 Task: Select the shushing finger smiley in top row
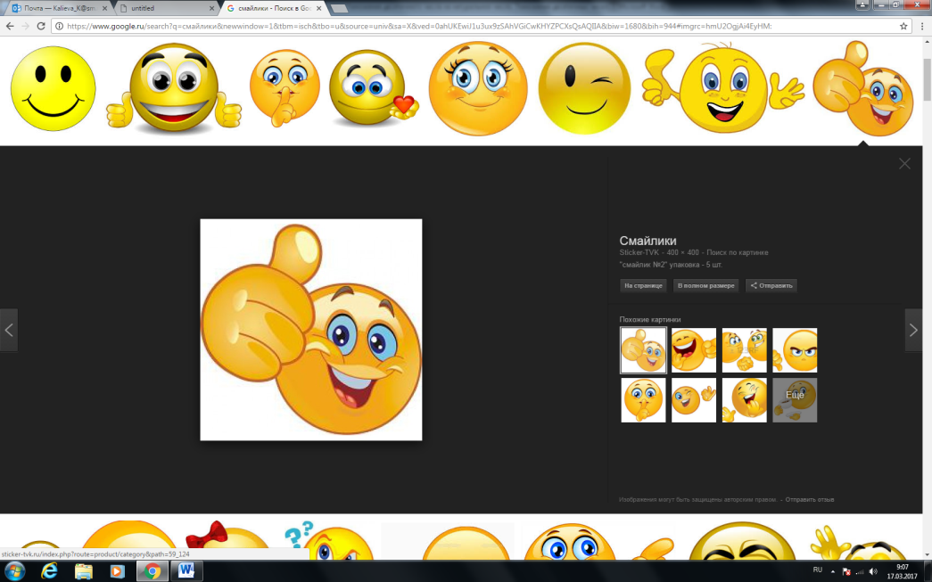point(285,88)
